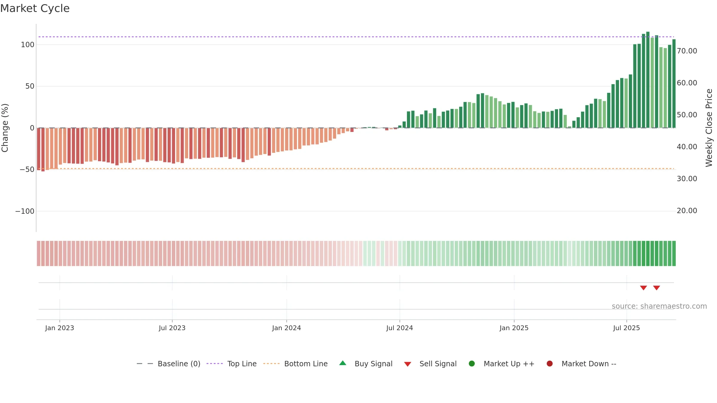Click the 50.00 price tick label
Screen dimensions: 717x403
(x=687, y=115)
